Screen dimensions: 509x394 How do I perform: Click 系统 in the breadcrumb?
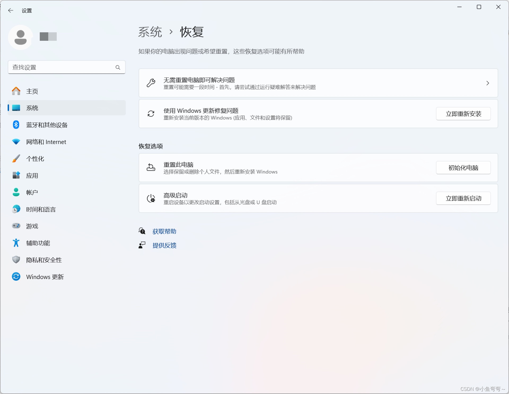[x=150, y=32]
